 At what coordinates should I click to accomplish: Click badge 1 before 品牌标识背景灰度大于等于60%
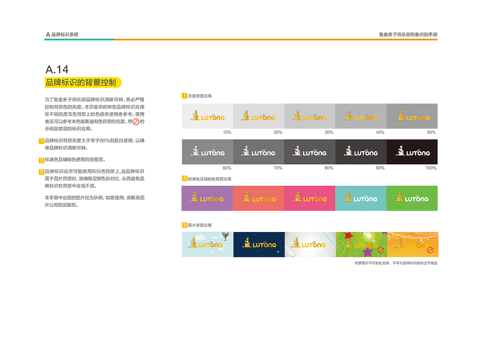pos(41,141)
